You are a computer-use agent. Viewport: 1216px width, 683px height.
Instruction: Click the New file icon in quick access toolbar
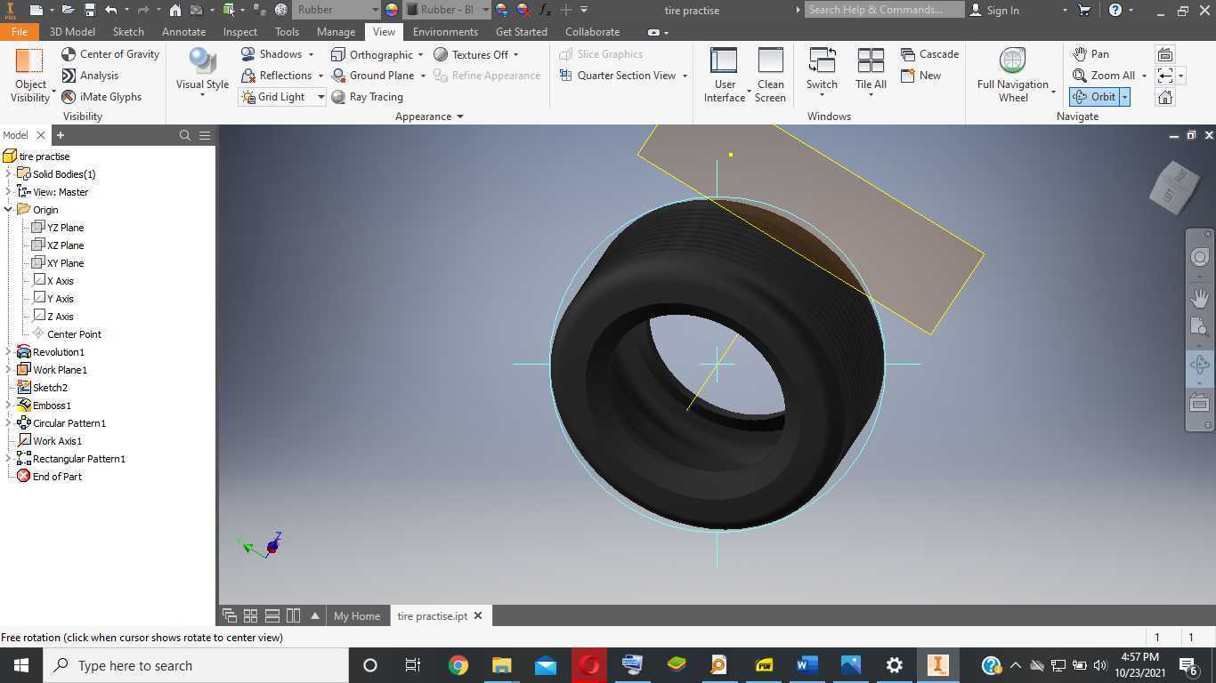coord(36,10)
